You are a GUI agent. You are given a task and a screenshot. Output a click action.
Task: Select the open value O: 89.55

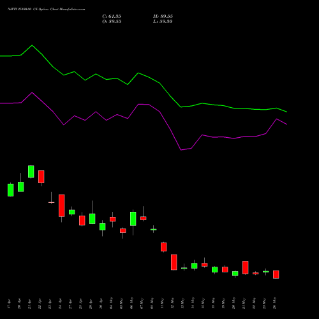112,22
